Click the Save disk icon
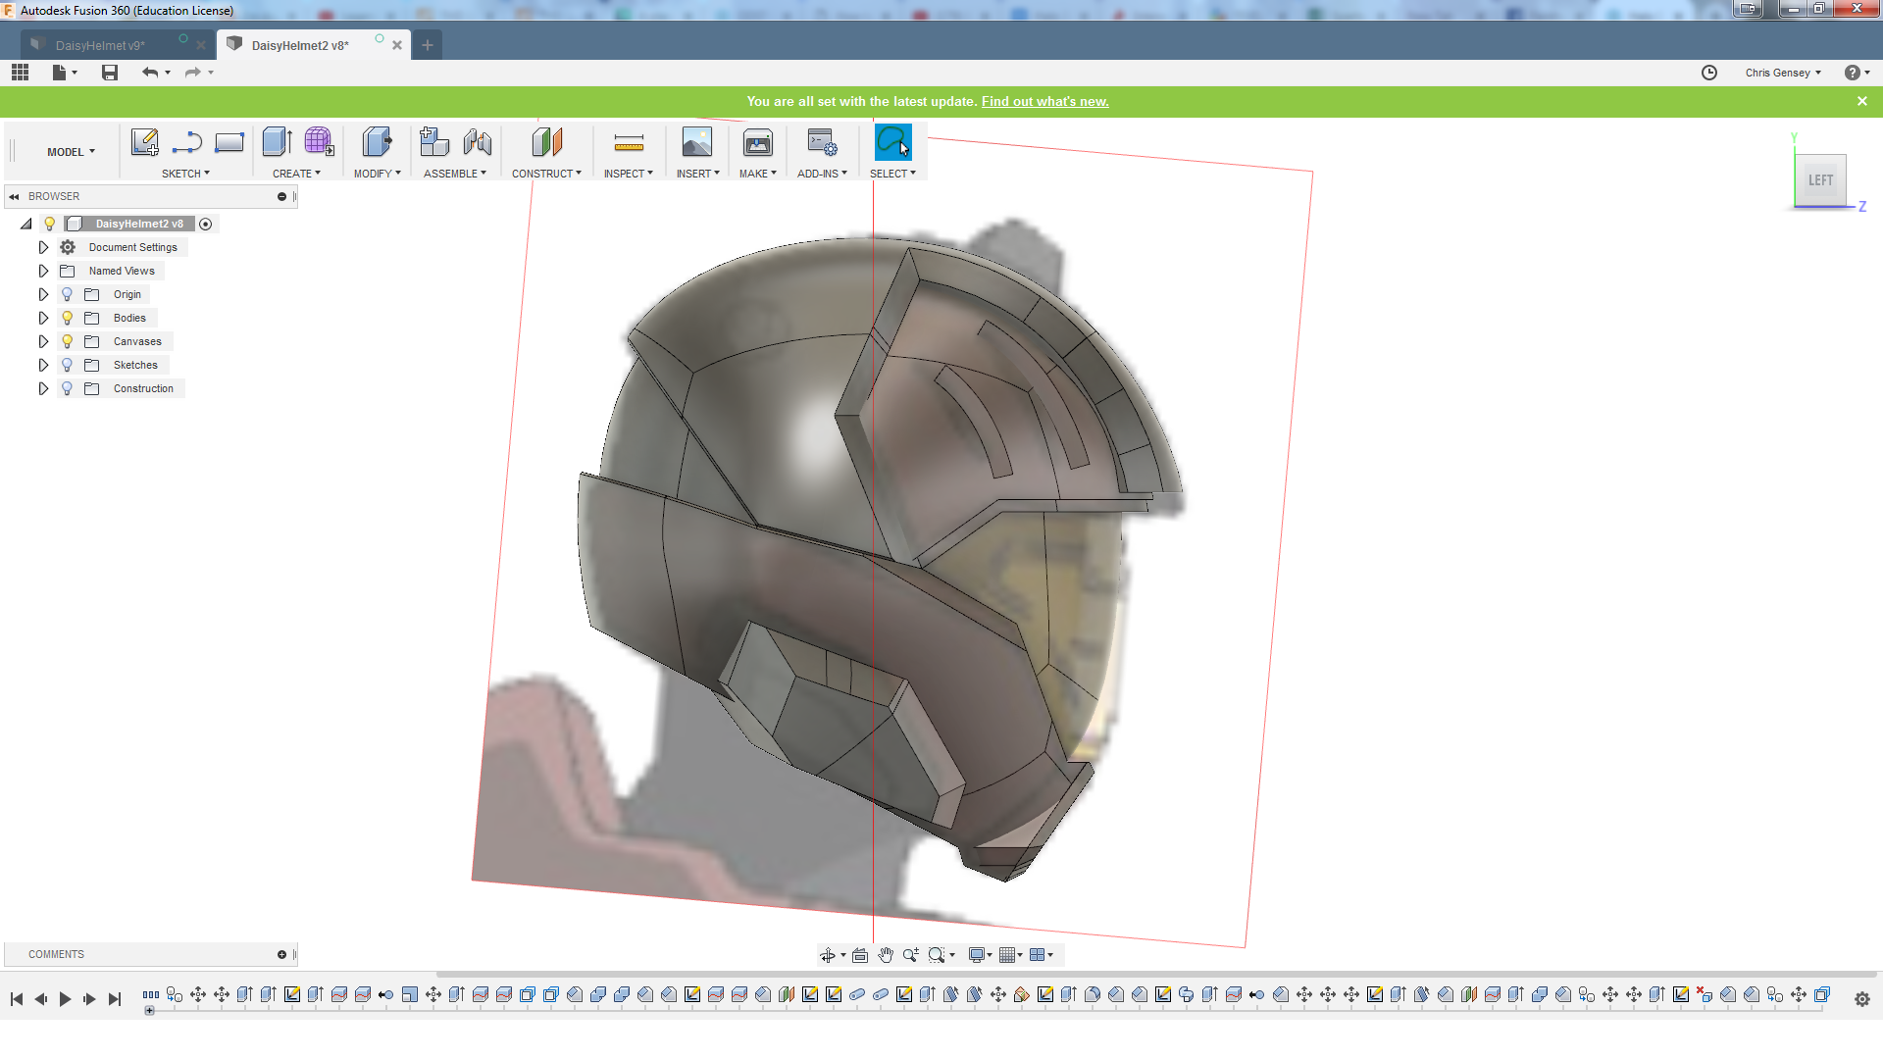Screen dimensions: 1883x1059 (110, 73)
